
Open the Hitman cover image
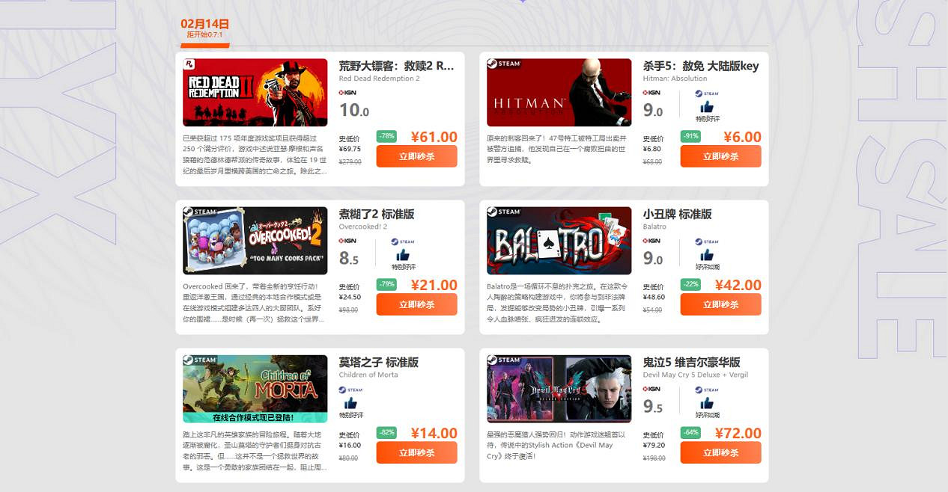[x=559, y=93]
